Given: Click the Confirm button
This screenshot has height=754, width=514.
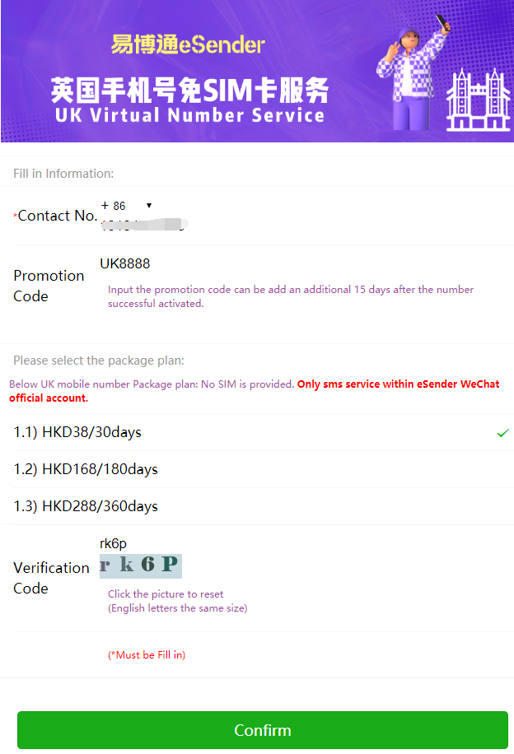Looking at the screenshot, I should pos(263,730).
